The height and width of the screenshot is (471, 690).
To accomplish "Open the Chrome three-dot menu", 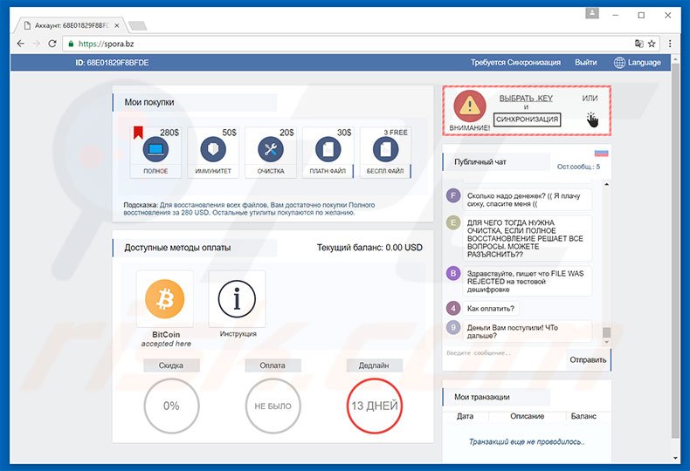I will click(x=673, y=42).
